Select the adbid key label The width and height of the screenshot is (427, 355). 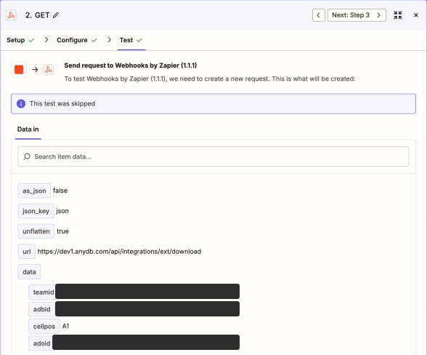click(41, 309)
